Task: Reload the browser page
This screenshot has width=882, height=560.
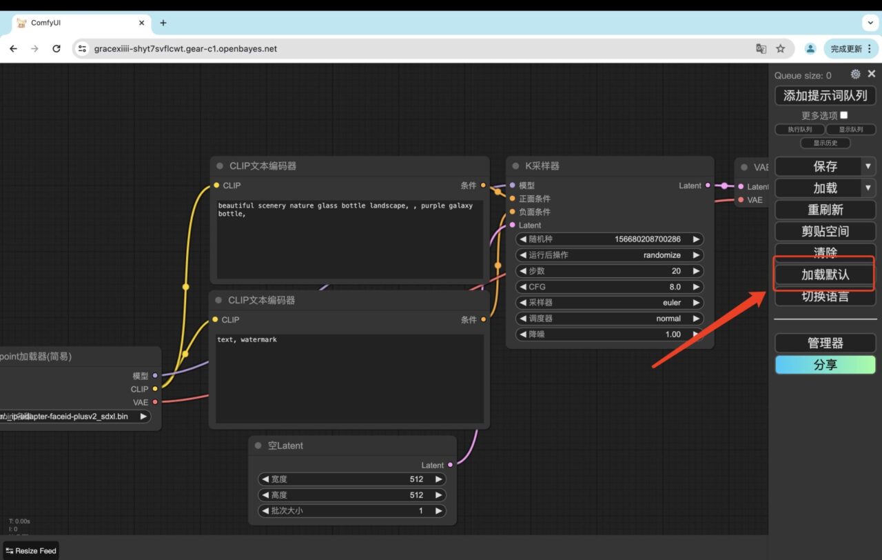Action: (x=57, y=49)
